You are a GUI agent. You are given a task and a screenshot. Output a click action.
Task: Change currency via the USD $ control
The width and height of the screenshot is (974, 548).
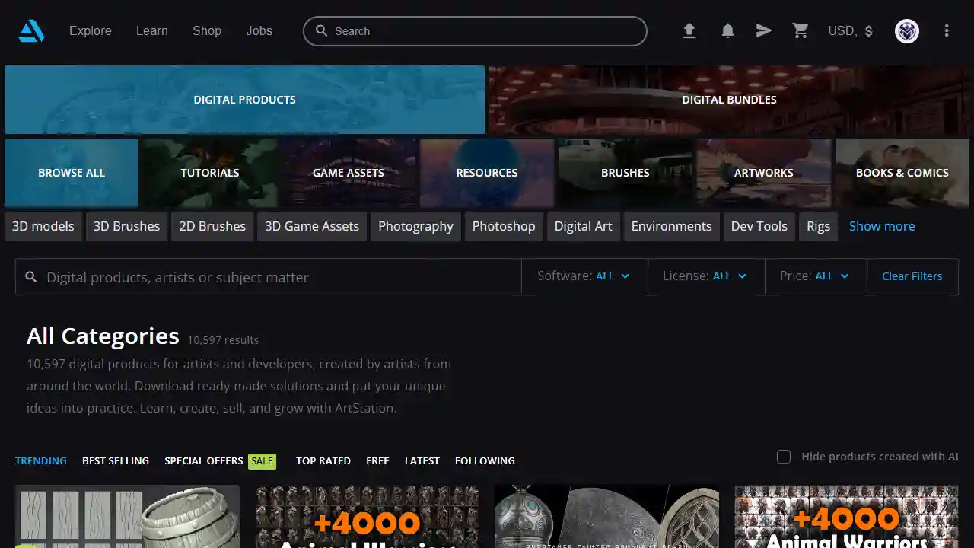click(x=850, y=31)
